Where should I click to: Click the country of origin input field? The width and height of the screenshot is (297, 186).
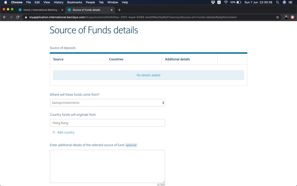tap(107, 123)
